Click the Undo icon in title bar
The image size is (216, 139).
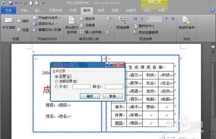pos(16,3)
